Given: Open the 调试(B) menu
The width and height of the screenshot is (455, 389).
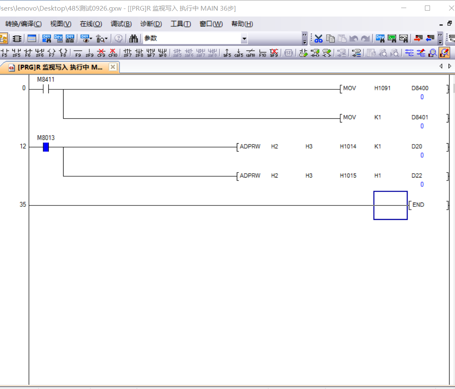Looking at the screenshot, I should [121, 24].
